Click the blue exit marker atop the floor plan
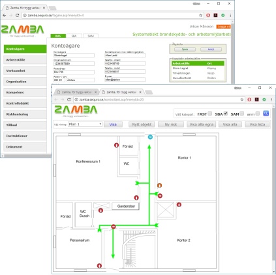Viewport: 276px width, 275px height. pos(150,137)
